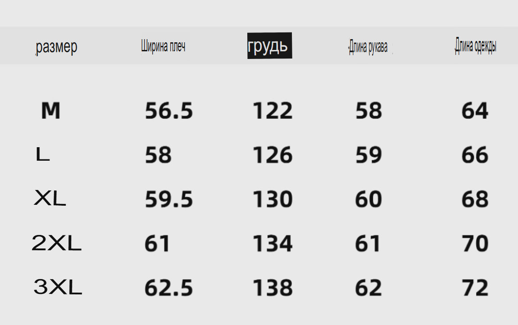This screenshot has height=325, width=518.
Task: Select garment length value 72
Action: tap(475, 288)
